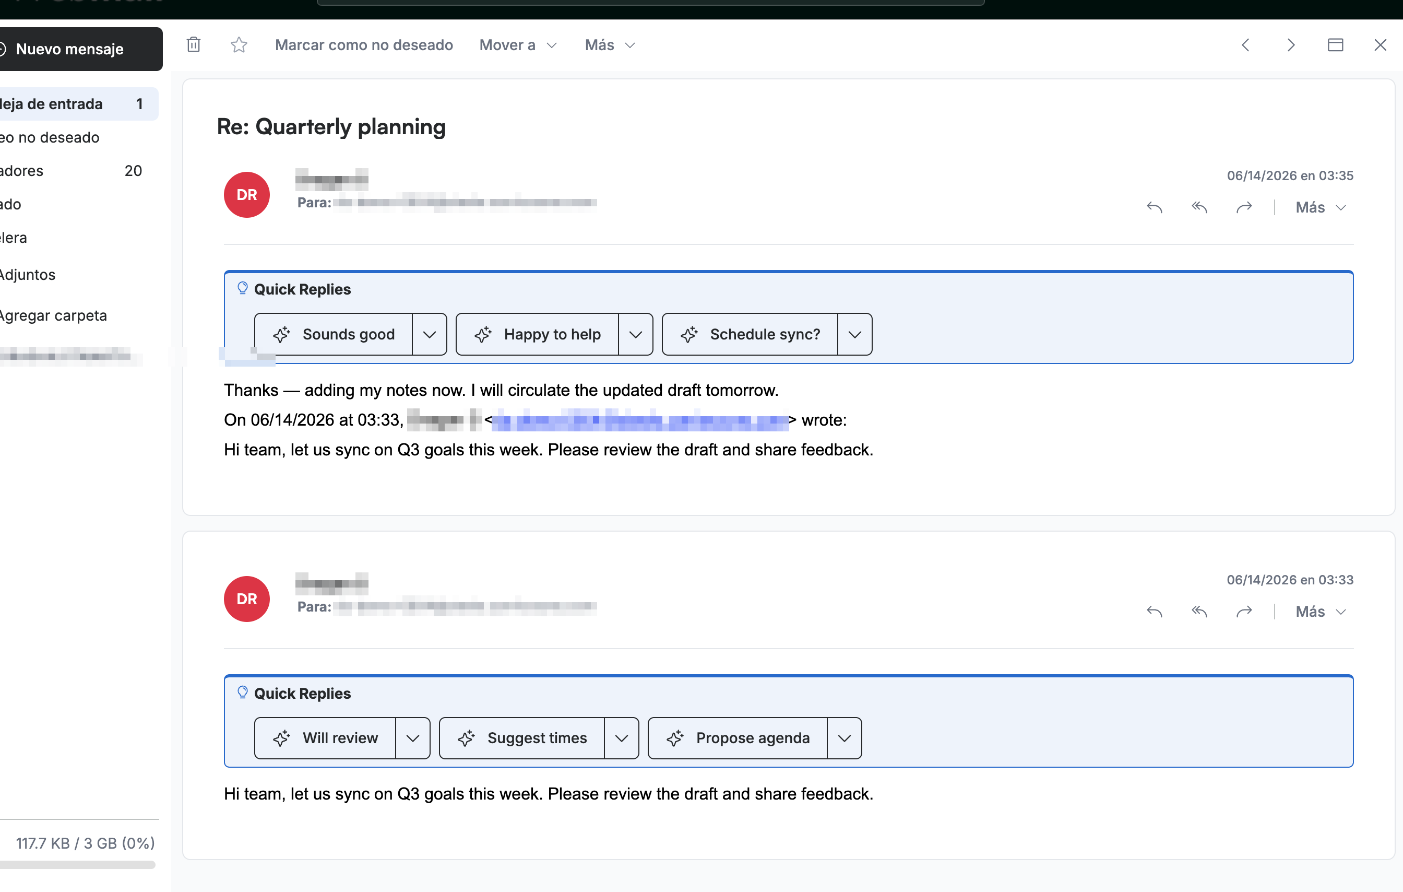The height and width of the screenshot is (892, 1403).
Task: Click the trash delete icon in toolbar
Action: click(194, 45)
